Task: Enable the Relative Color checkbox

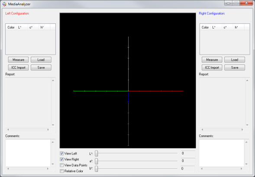Action: pos(61,171)
